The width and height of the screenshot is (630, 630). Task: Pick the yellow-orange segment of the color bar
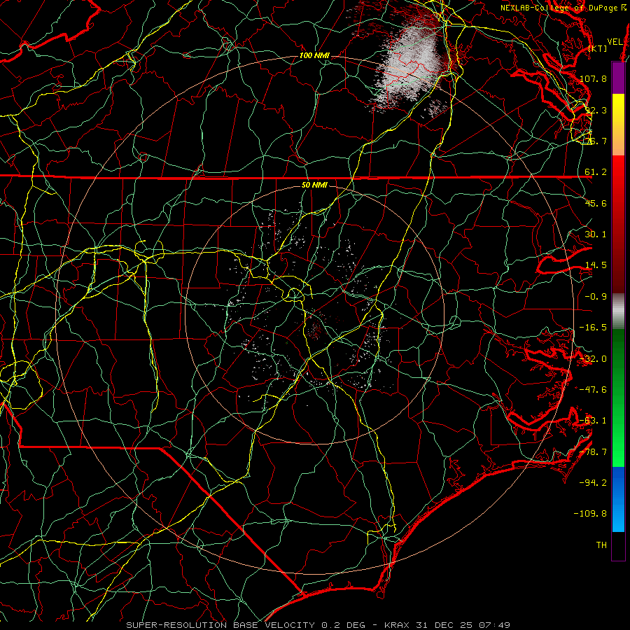point(618,125)
